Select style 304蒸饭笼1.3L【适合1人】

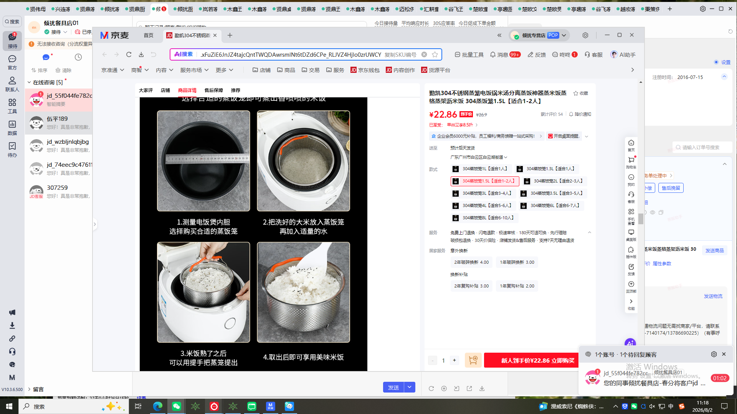pyautogui.click(x=546, y=169)
